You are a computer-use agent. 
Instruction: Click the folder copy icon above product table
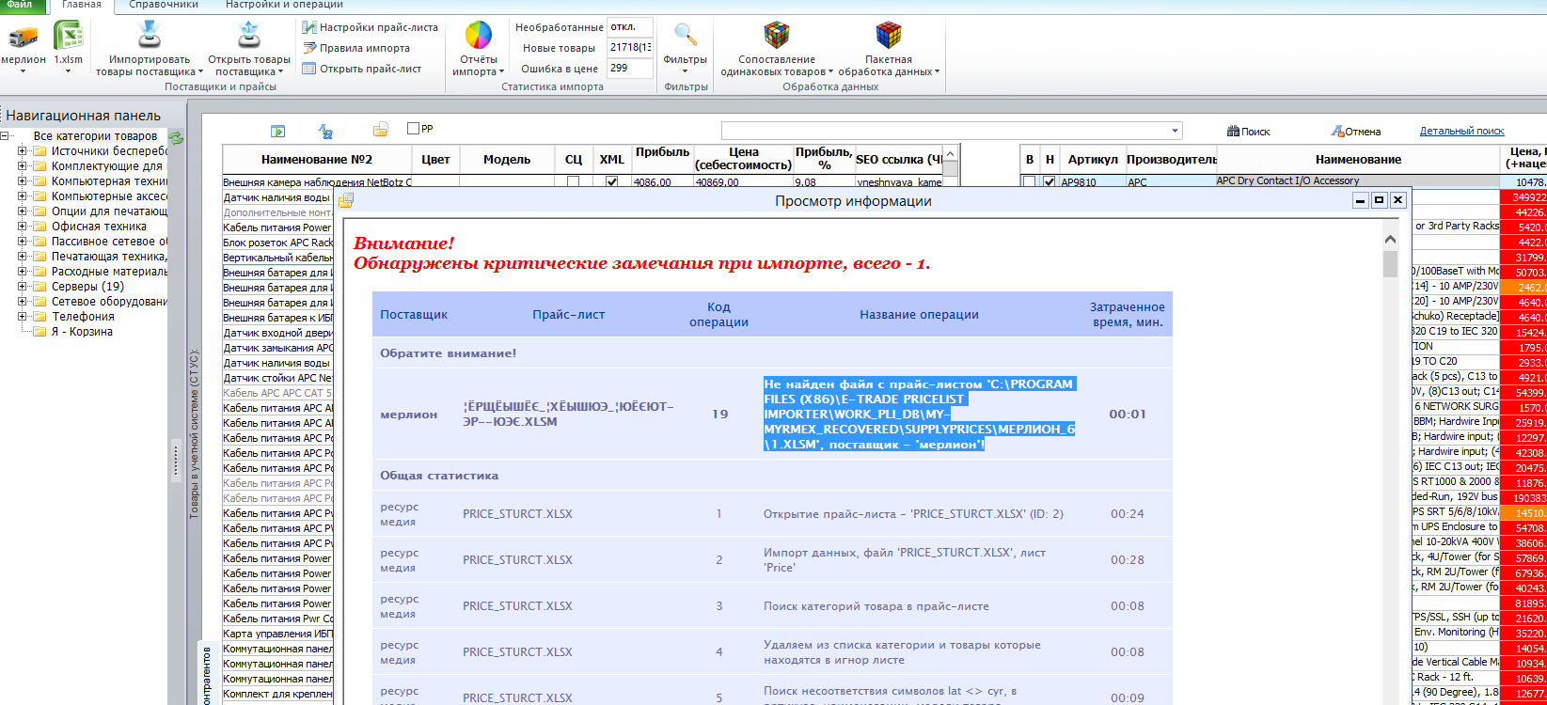point(380,130)
